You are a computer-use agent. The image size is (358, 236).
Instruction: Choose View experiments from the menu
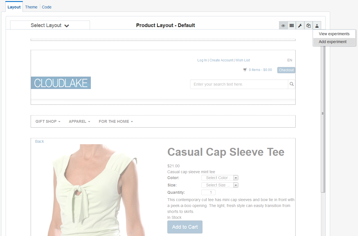[334, 34]
